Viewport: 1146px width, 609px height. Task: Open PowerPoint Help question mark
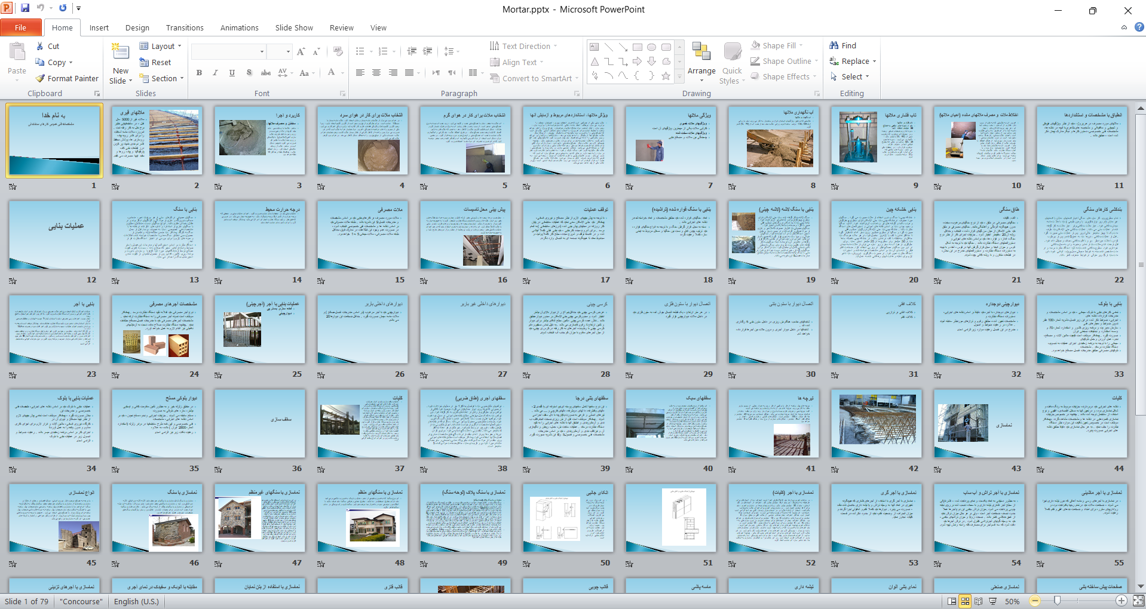coord(1139,27)
